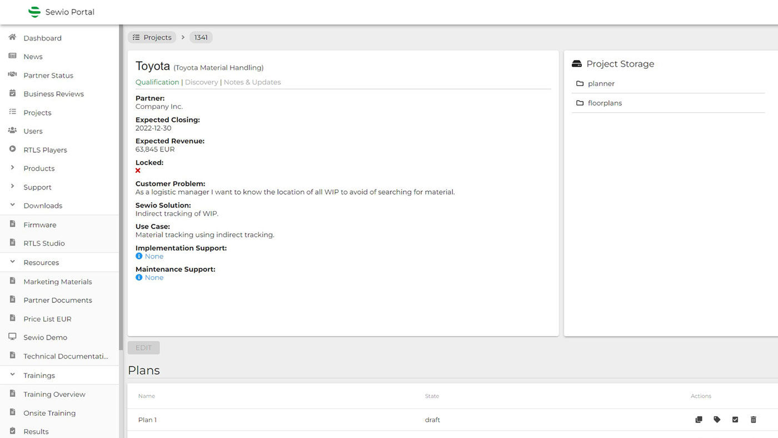Collapse the Trainings section in sidebar

39,376
